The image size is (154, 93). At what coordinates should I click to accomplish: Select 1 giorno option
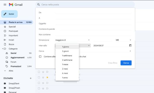[67, 47]
